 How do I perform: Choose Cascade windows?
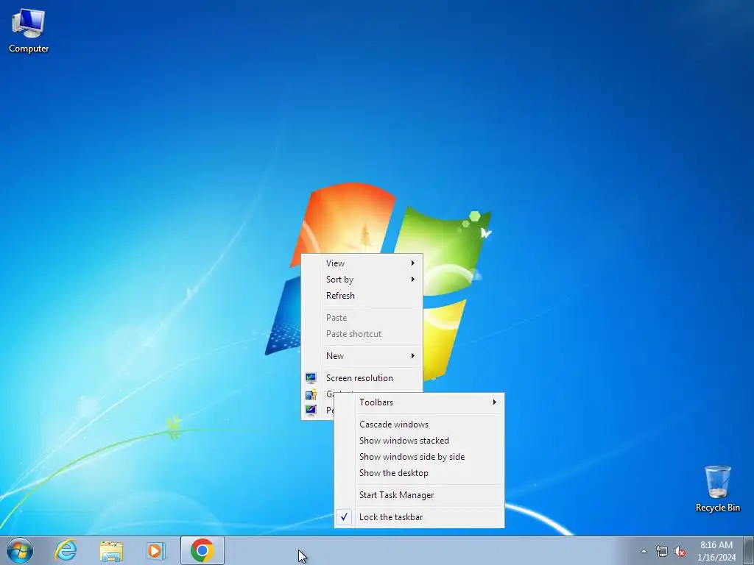419,424
